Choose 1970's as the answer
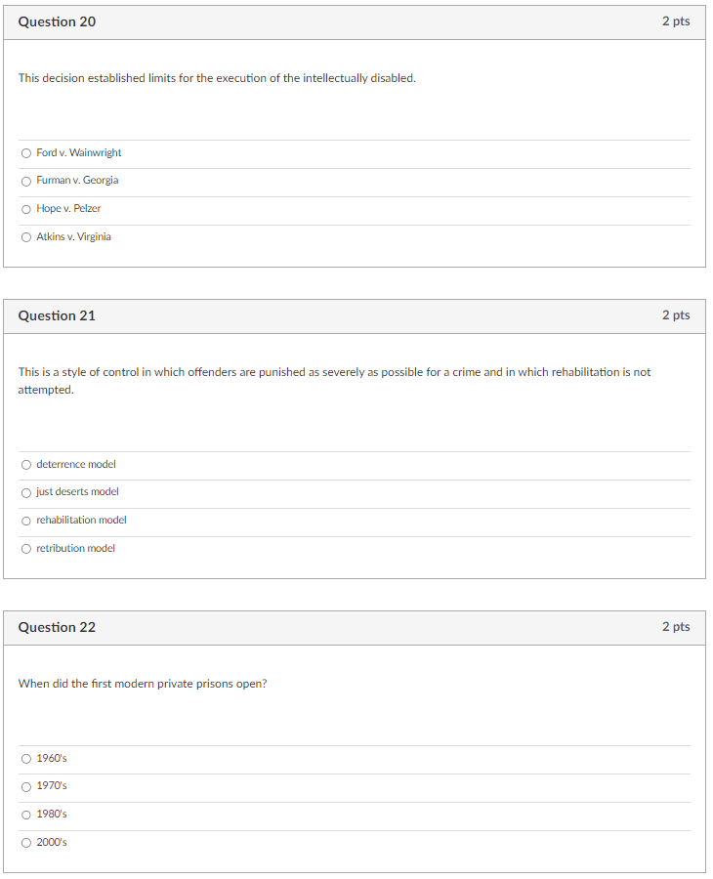The image size is (713, 879). [x=25, y=786]
